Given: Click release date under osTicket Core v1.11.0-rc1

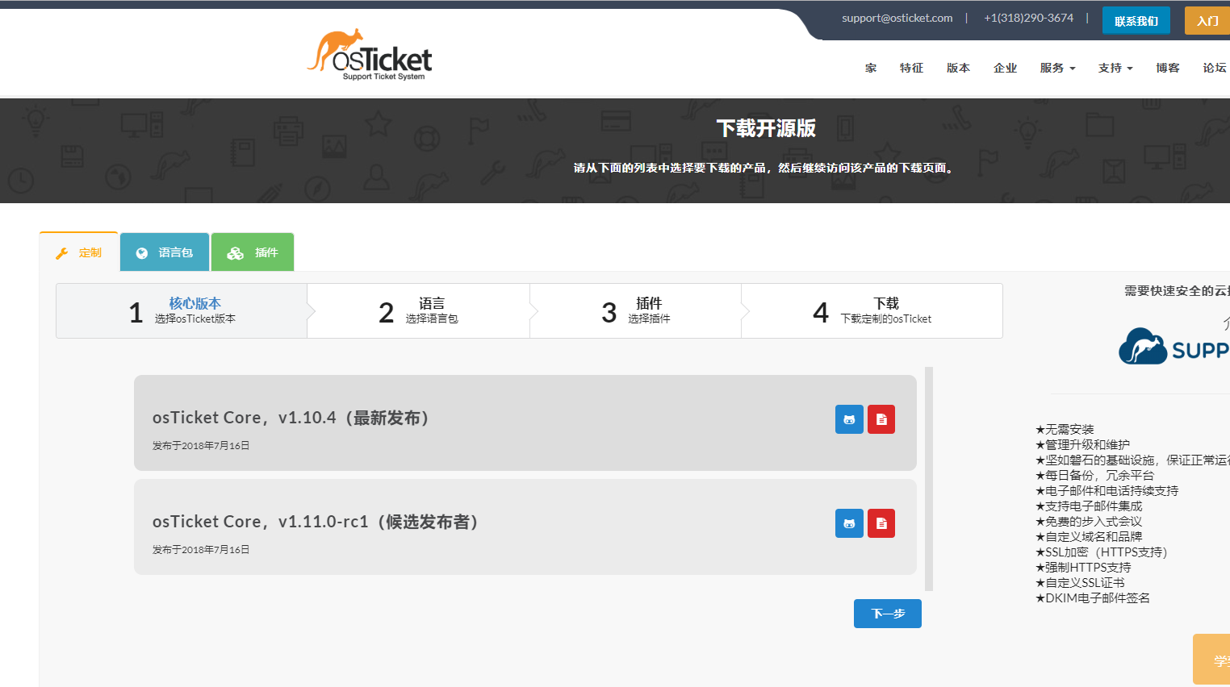Looking at the screenshot, I should [x=201, y=549].
